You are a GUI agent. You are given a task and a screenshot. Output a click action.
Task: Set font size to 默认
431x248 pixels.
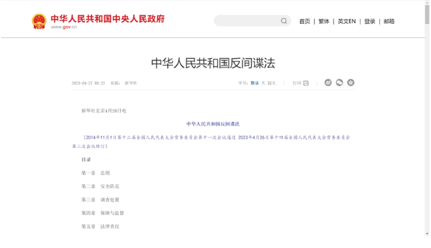[255, 83]
